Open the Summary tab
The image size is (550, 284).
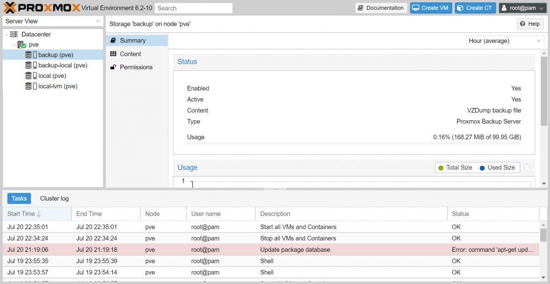click(137, 41)
